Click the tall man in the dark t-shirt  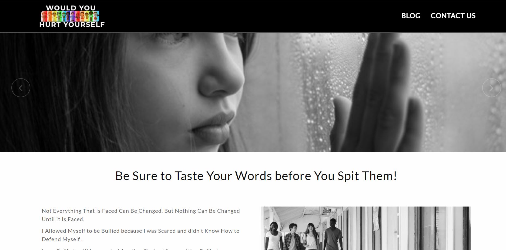[333, 234]
